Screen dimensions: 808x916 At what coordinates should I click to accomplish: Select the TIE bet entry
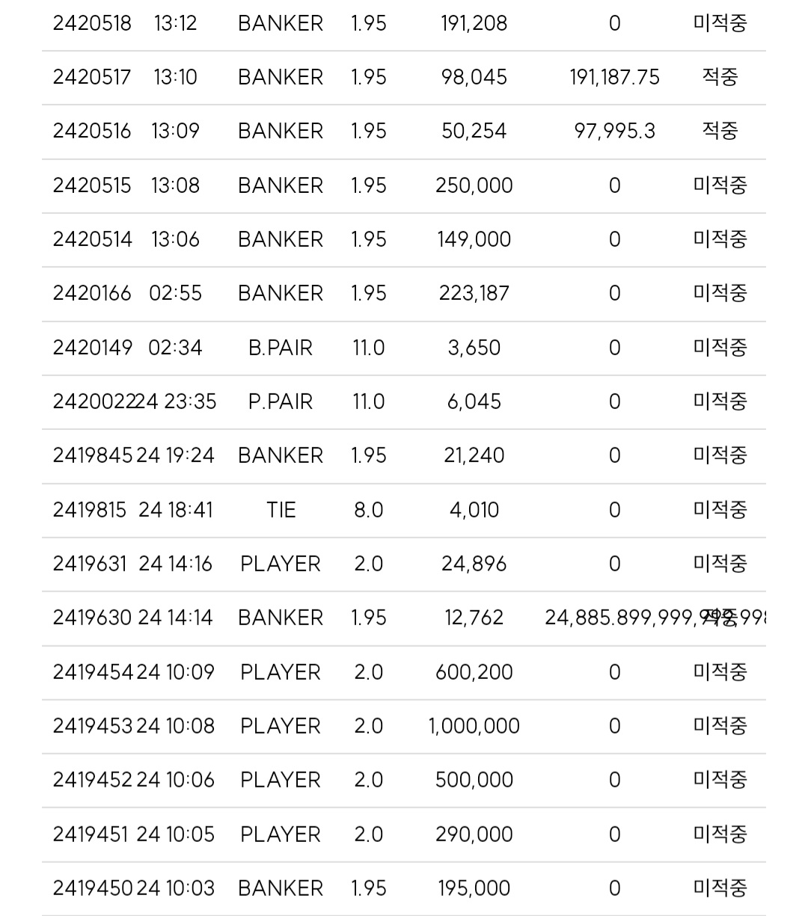click(404, 511)
